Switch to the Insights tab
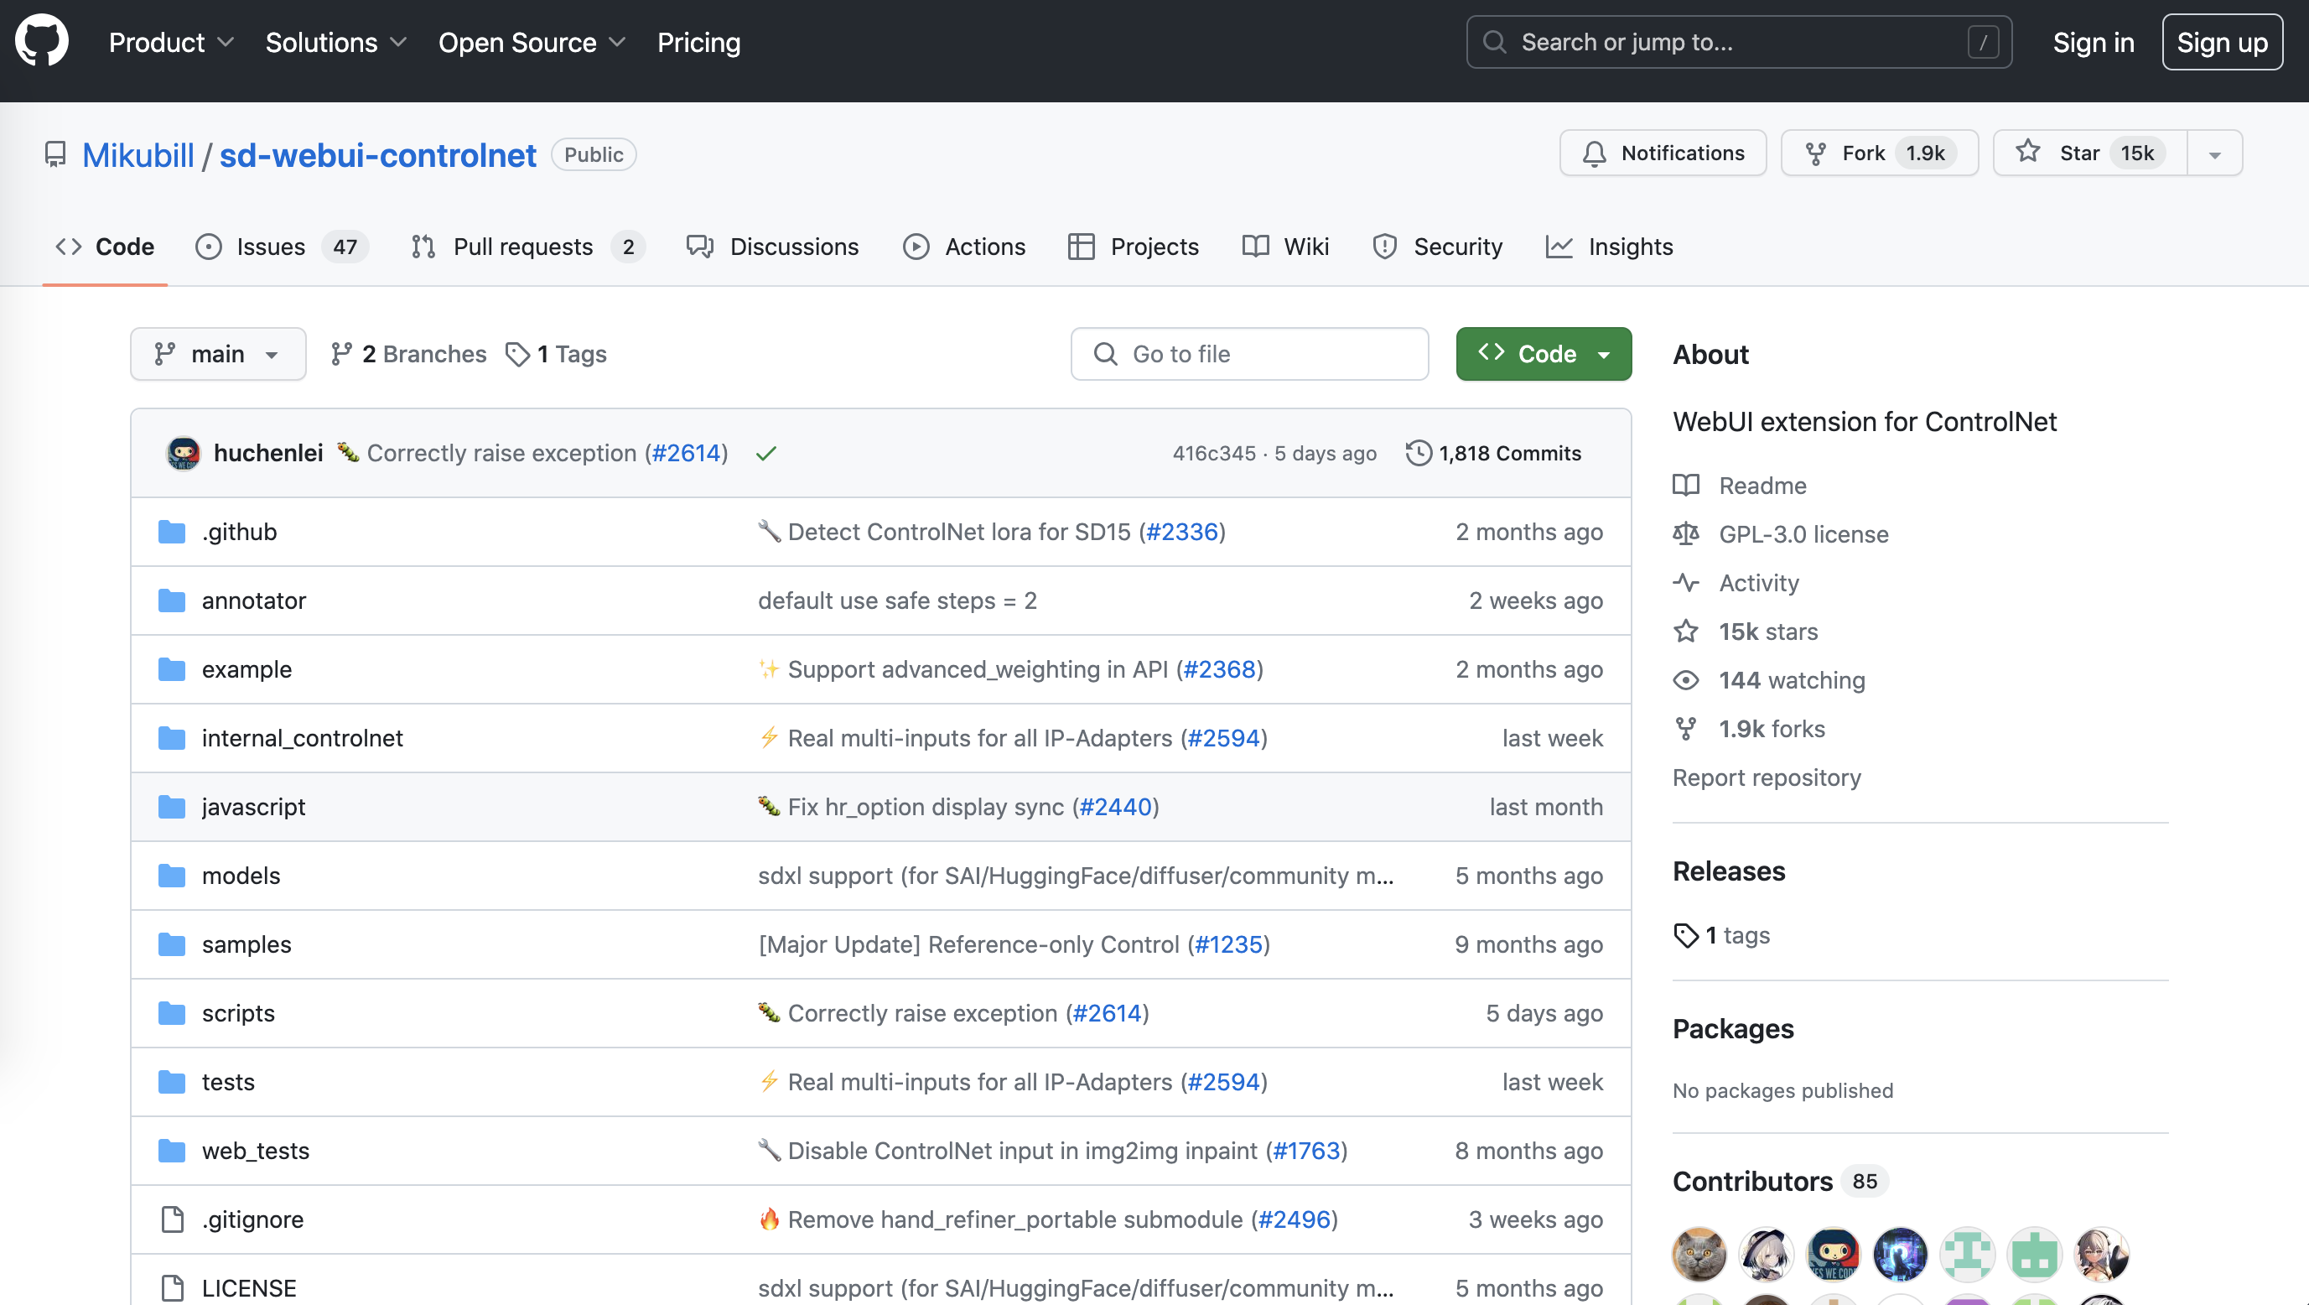 click(1609, 247)
